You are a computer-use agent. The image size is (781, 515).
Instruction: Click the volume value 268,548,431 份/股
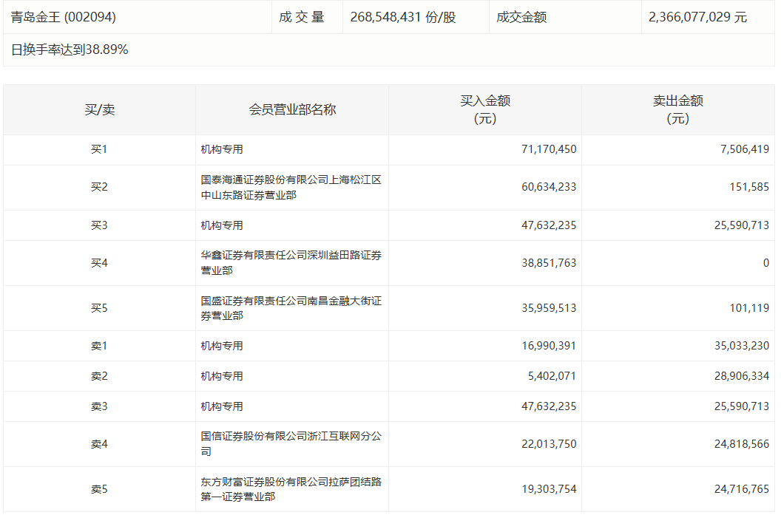[403, 17]
